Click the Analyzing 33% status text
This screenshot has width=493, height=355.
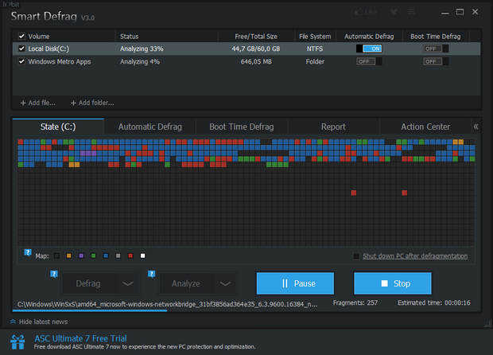142,49
